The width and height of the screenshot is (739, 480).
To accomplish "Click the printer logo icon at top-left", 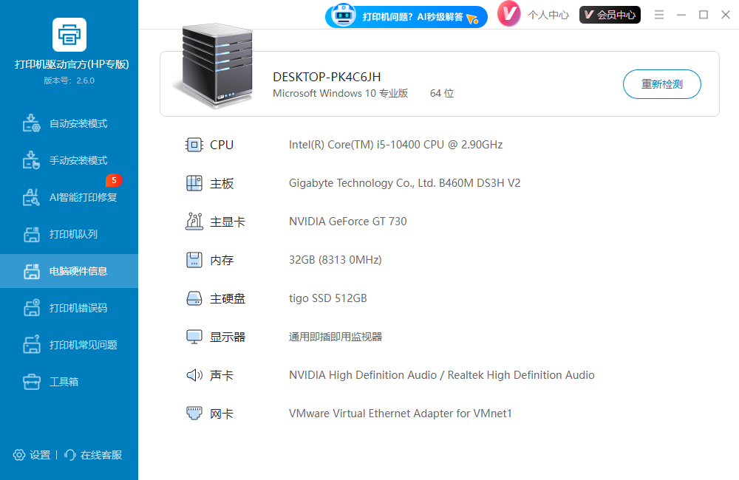I will (x=69, y=35).
